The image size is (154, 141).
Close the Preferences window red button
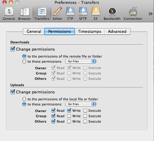(x=5, y=2)
